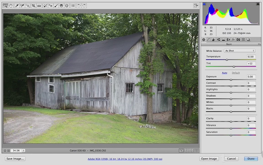Select the Zoom tool
The width and height of the screenshot is (263, 165).
(5, 6)
